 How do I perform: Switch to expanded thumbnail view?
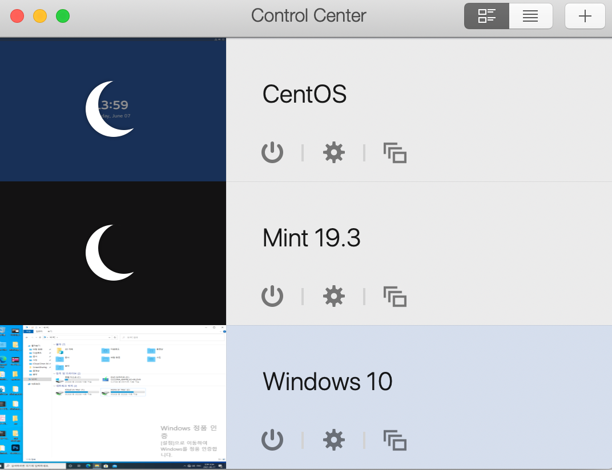click(486, 16)
